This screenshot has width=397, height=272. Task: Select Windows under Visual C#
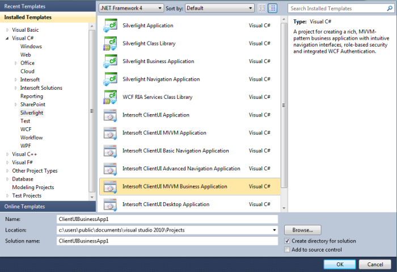point(31,47)
